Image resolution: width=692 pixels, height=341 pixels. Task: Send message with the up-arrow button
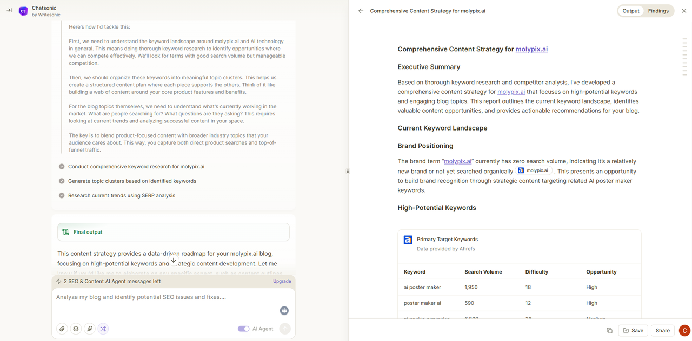tap(285, 329)
